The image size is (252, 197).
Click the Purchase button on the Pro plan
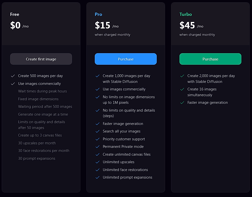pyautogui.click(x=125, y=59)
